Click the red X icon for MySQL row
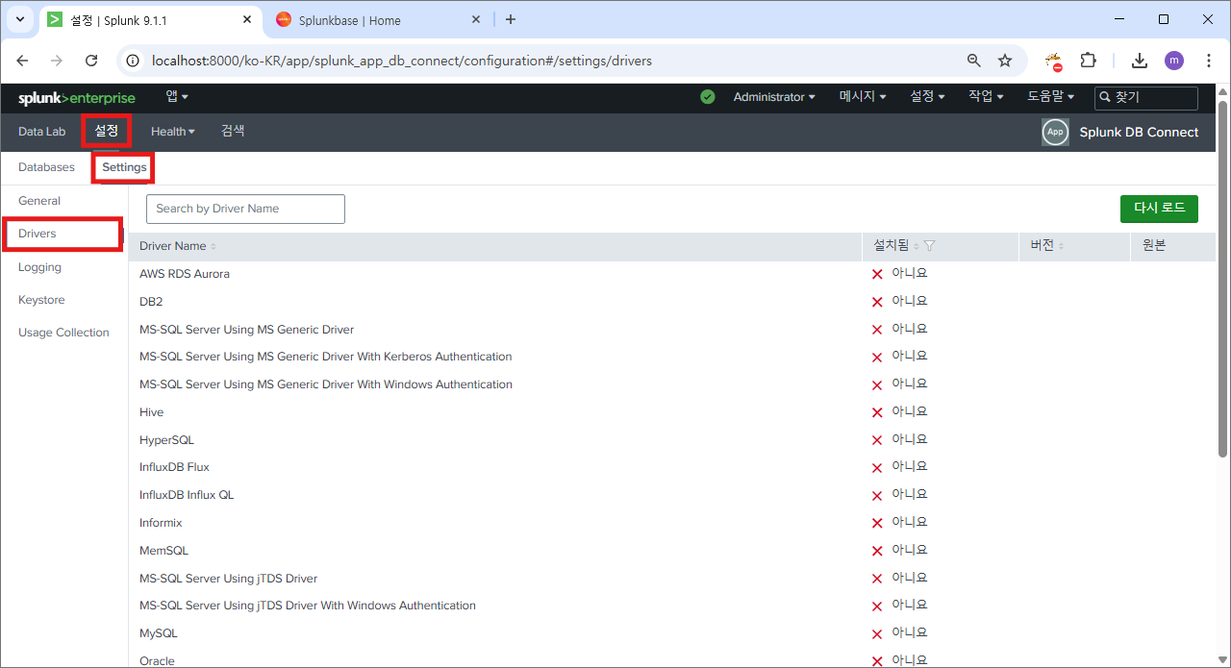This screenshot has width=1231, height=668. tap(877, 634)
